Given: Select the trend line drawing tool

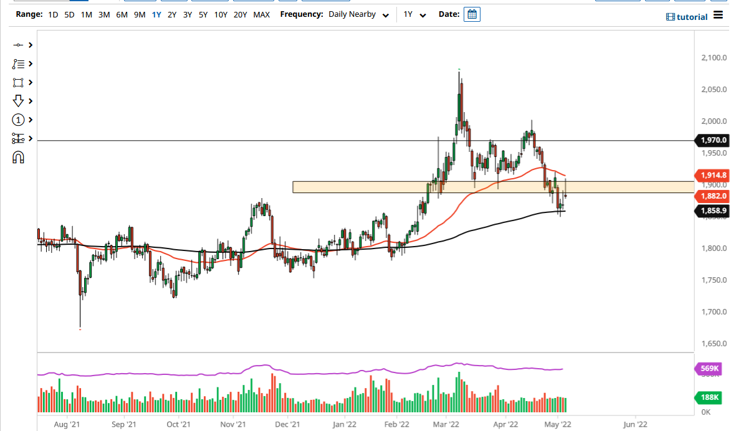Looking at the screenshot, I should pos(17,45).
